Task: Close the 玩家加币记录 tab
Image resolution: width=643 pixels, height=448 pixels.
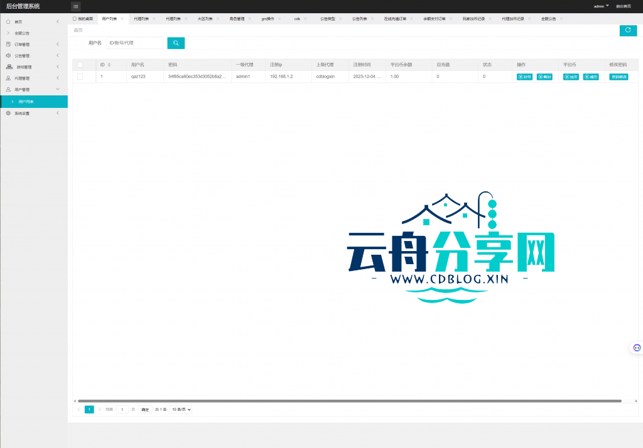Action: (x=490, y=19)
